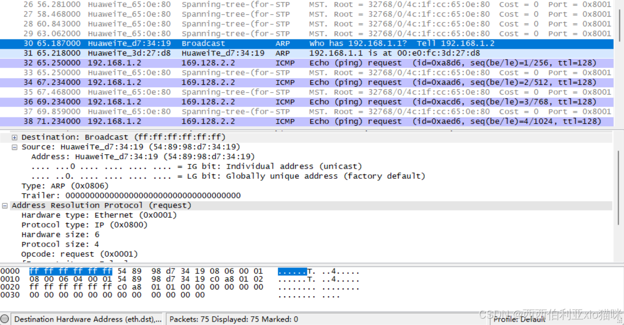Click highlighted ASCII dots in hex pane first row

click(292, 271)
